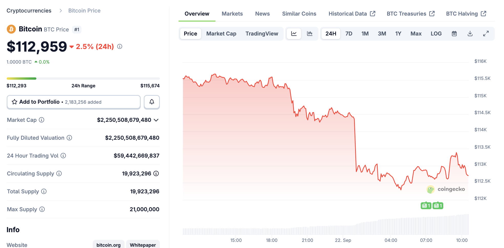This screenshot has height=248, width=504.
Task: Switch chart to Market Cap mode
Action: tap(221, 34)
